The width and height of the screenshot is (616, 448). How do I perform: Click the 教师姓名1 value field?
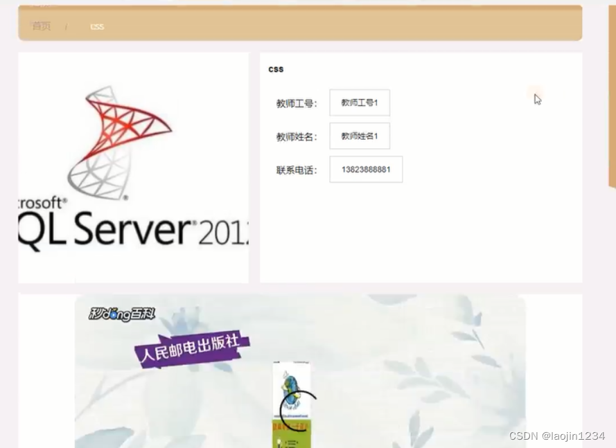point(360,136)
